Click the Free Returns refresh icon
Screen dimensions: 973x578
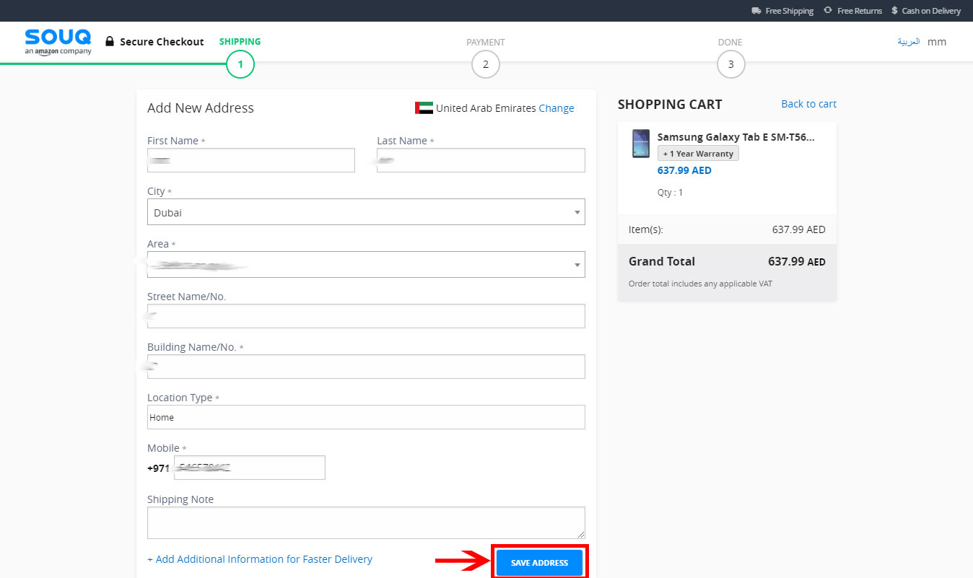(828, 11)
